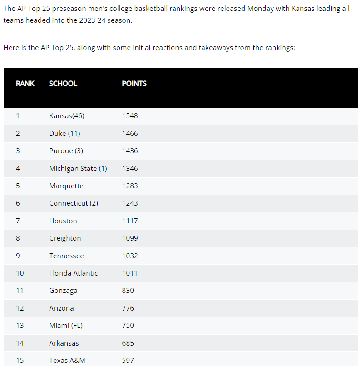
Task: Select the Marquette row
Action: 181,186
